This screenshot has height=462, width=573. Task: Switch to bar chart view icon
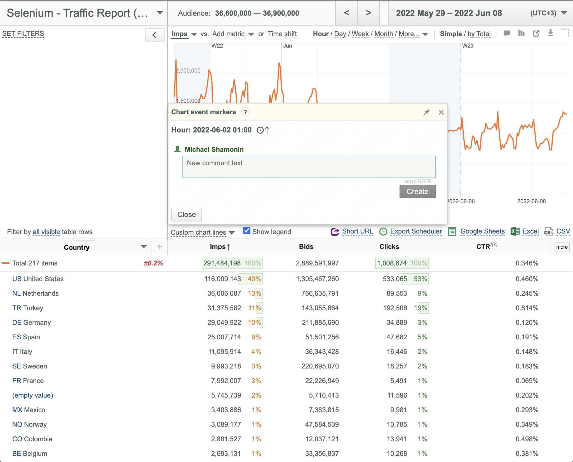521,33
